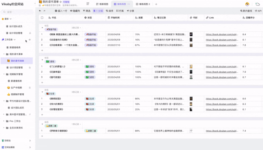The width and height of the screenshot is (263, 150).
Task: Open the 3条记录 stats dropdown of 准备开始
Action: [76, 28]
